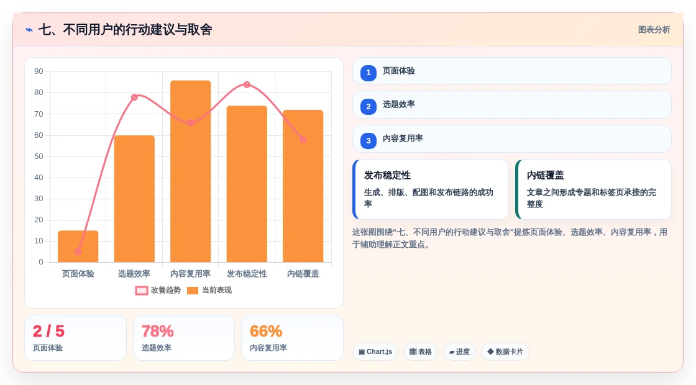
Task: Open the 页面体验 list item
Action: [512, 71]
